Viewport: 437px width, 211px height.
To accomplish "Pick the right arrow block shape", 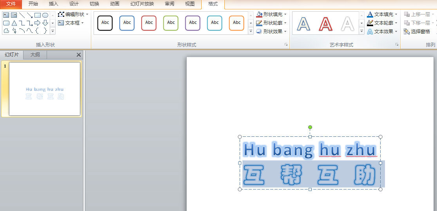I will click(38, 23).
